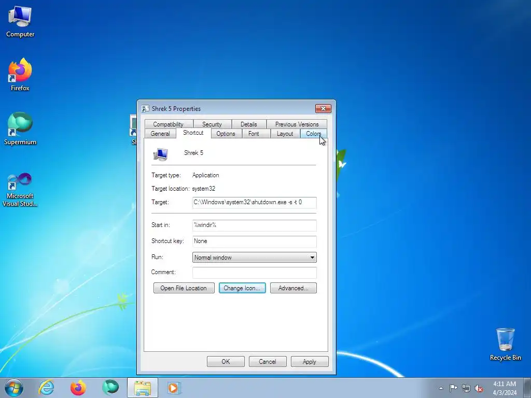Launch Supermium from the taskbar
Viewport: 531px width, 398px height.
click(110, 388)
